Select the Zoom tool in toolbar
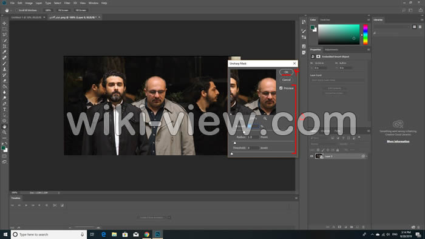Viewport: 425px width, 239px height. coord(4,132)
